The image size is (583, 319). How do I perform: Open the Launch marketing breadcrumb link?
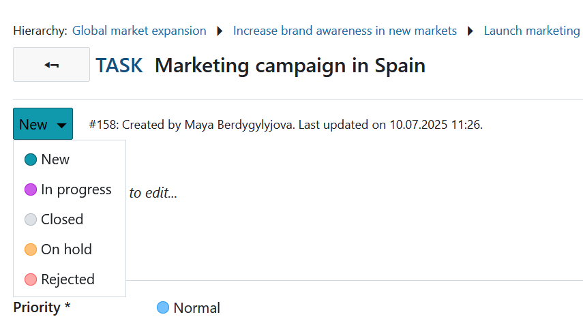point(532,31)
